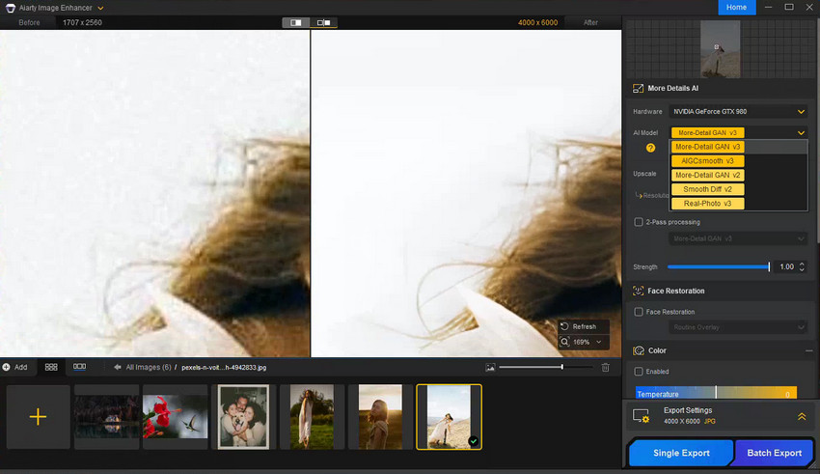The height and width of the screenshot is (474, 820).
Task: Choose Real-Photo v3 from model list
Action: point(707,204)
